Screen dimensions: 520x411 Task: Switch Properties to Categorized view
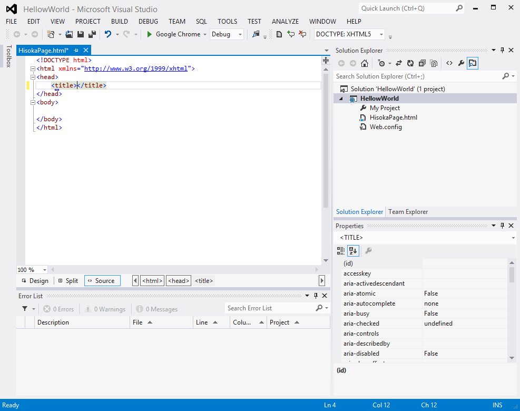(x=341, y=251)
